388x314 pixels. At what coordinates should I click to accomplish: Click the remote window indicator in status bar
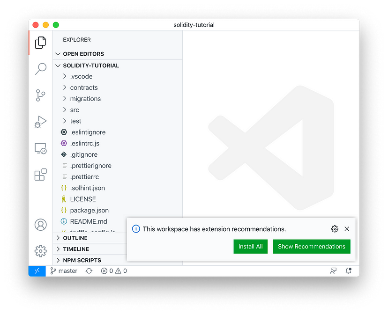point(37,271)
